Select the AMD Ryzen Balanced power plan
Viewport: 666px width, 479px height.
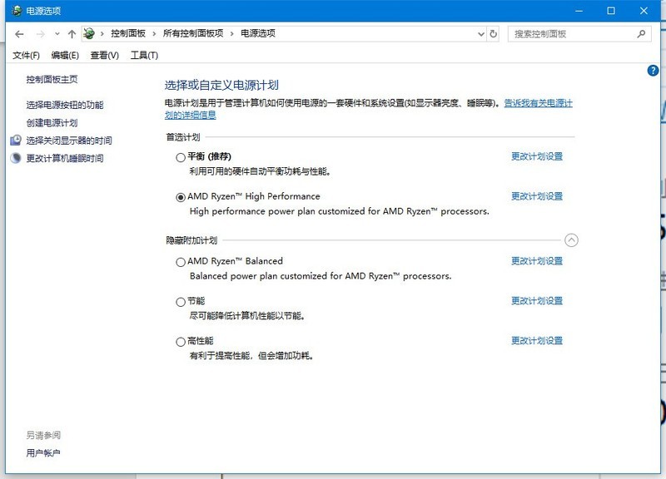pos(180,261)
